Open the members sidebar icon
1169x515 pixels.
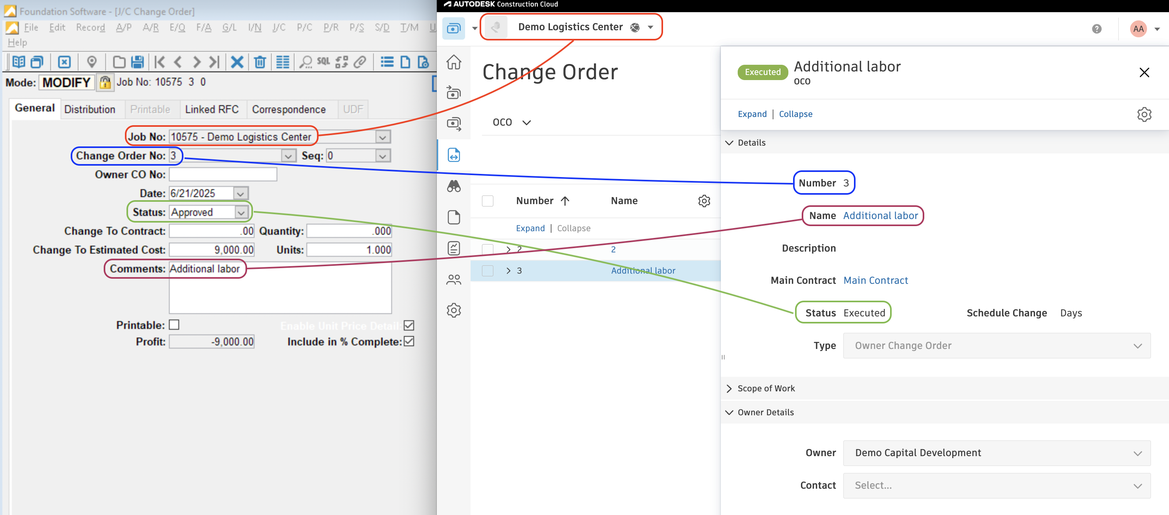point(454,280)
